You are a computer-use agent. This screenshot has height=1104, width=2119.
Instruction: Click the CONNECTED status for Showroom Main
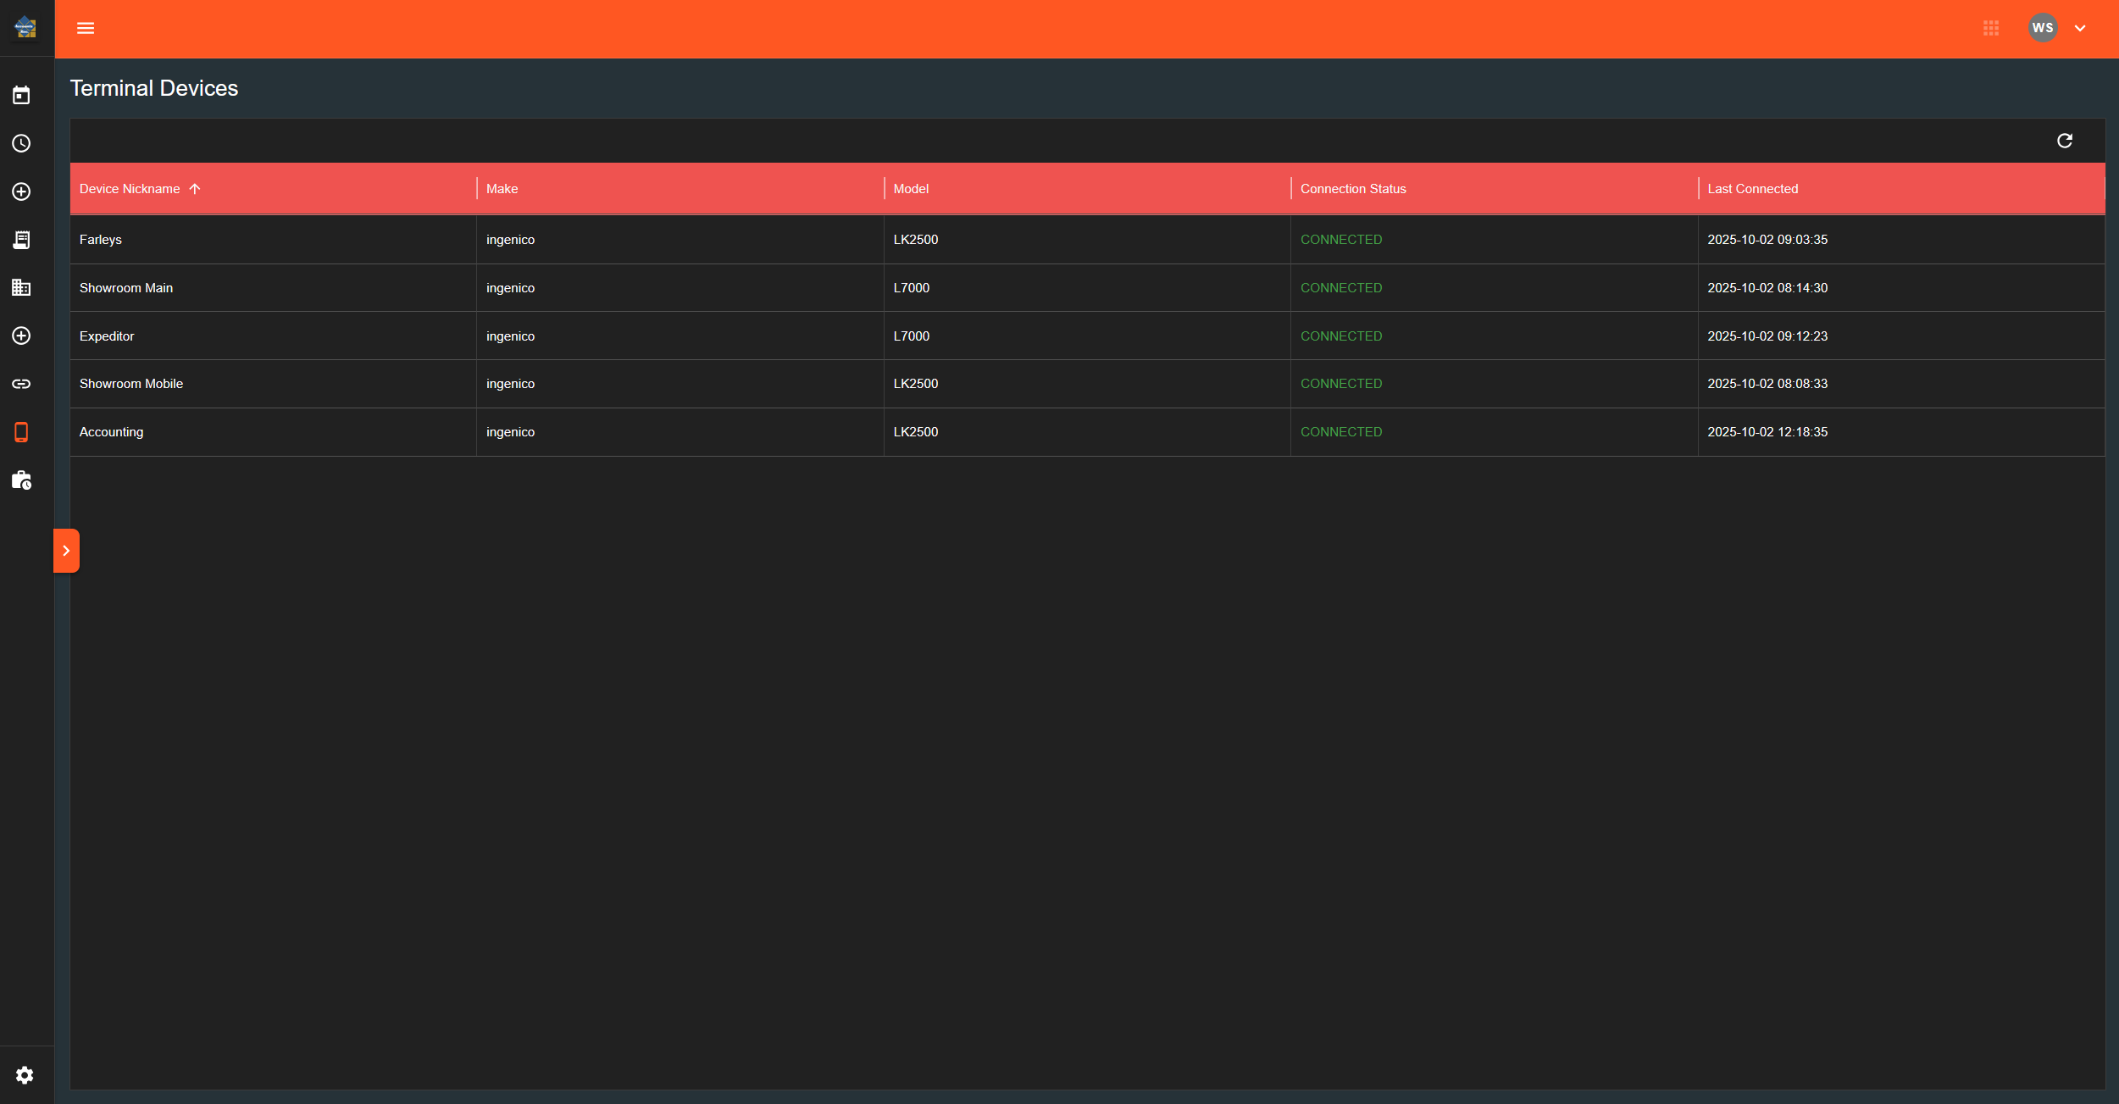point(1340,287)
